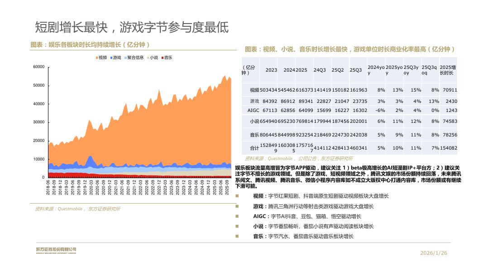
Task: Click y-axis label 60000
Action: click(39, 67)
